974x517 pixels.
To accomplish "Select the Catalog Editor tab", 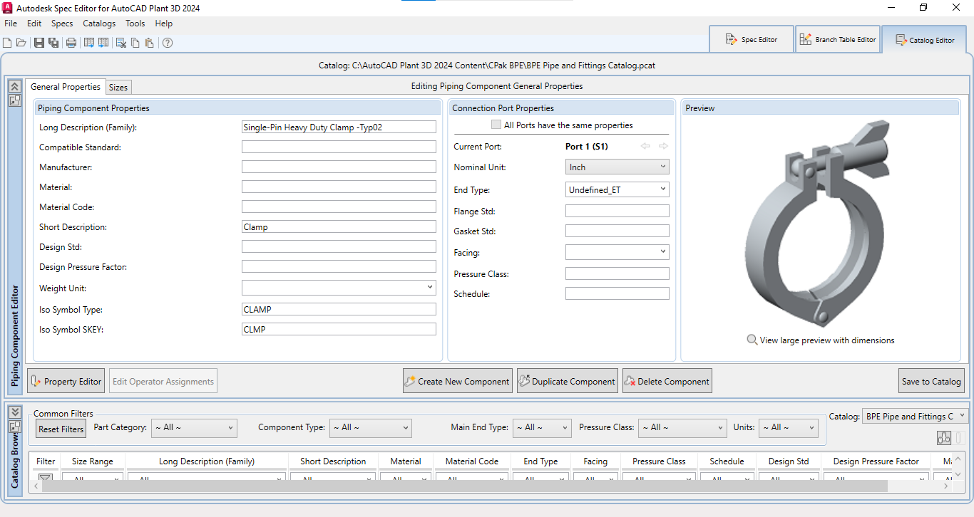I will pyautogui.click(x=925, y=40).
